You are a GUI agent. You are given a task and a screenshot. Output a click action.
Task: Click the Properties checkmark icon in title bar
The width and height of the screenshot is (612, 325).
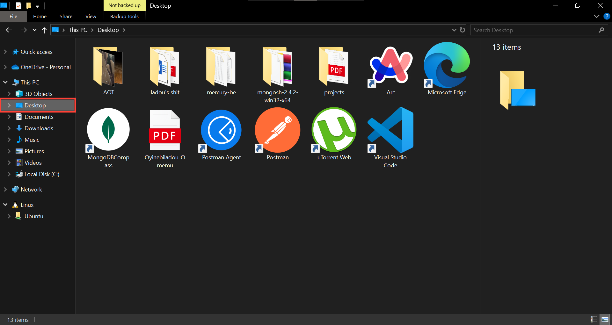point(18,5)
